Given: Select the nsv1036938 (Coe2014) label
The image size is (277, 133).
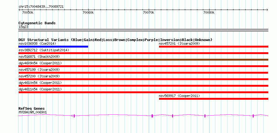Looking at the screenshot, I should tap(37, 44).
